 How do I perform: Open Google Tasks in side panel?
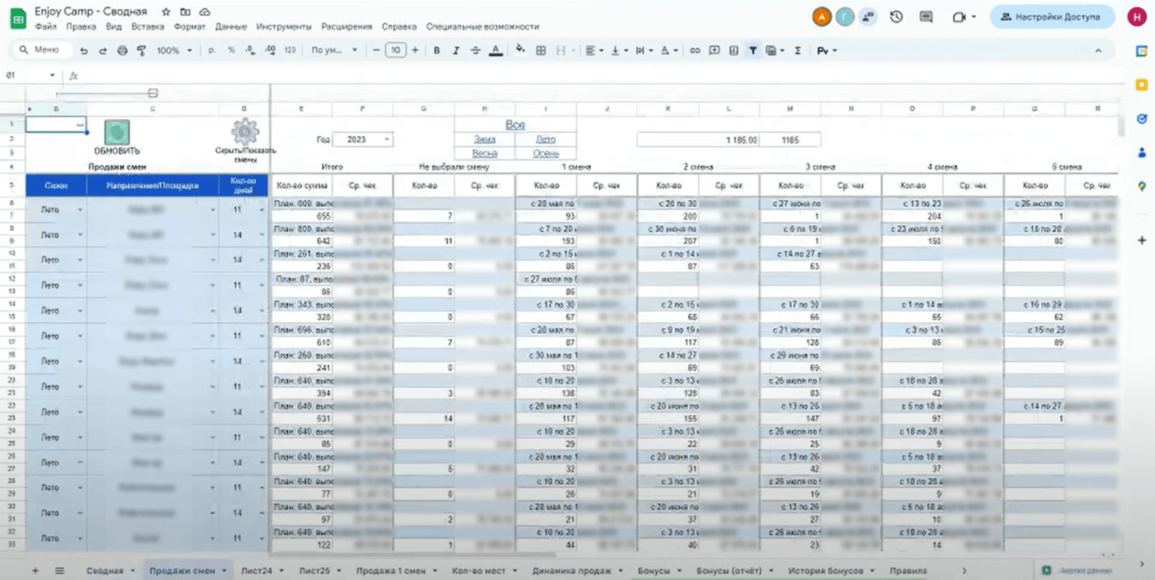tap(1142, 119)
